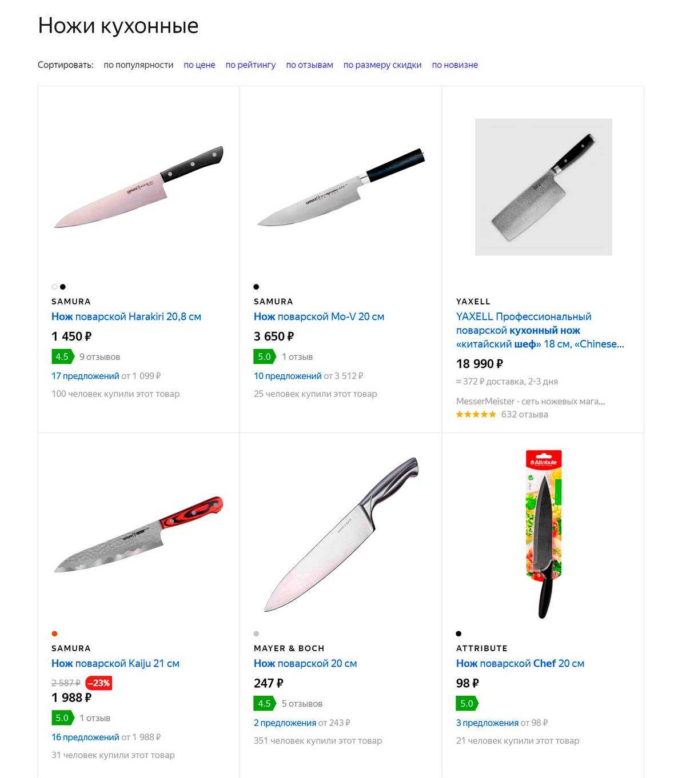Screen dimensions: 686x778
Task: Sort by reviews (по отзывам)
Action: (x=309, y=65)
